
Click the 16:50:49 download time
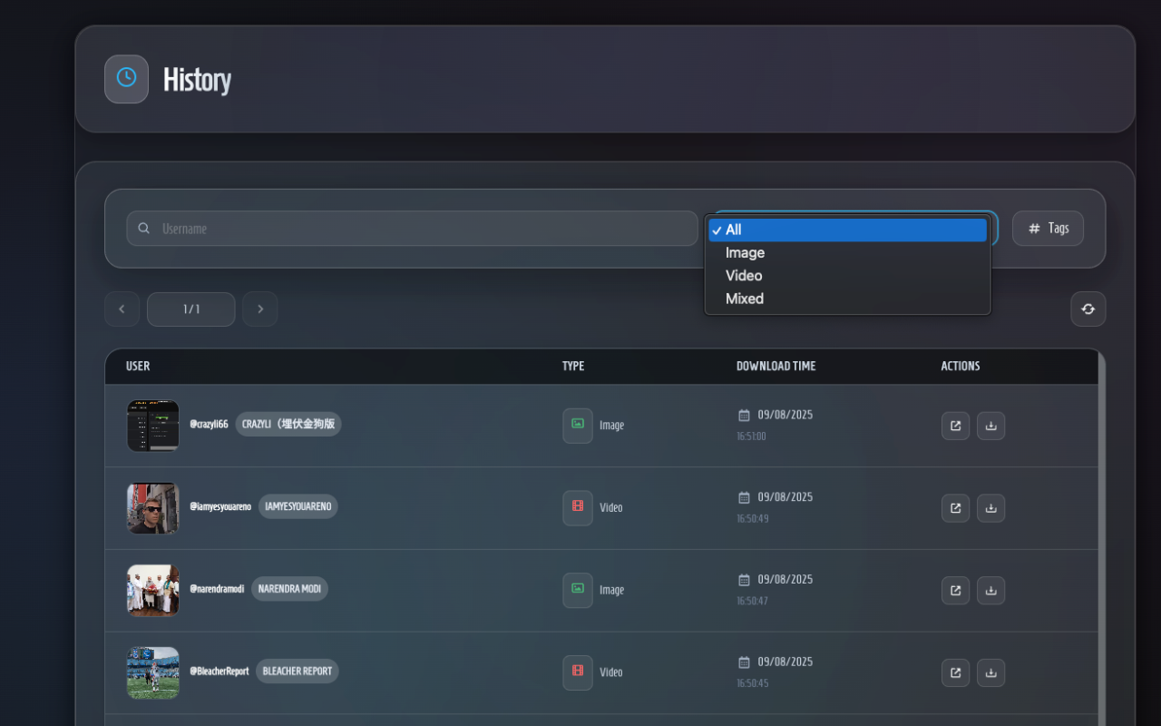click(x=753, y=519)
